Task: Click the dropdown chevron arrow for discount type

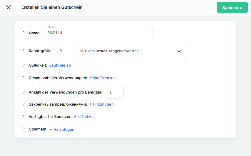Action: (179, 51)
